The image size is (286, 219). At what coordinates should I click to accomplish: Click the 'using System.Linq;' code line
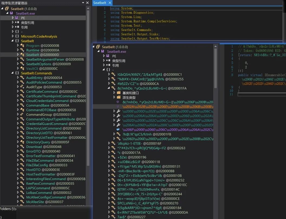[126, 17]
